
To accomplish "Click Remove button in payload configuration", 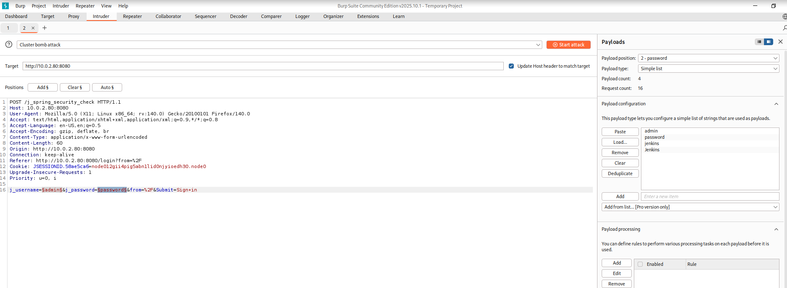I will click(620, 153).
